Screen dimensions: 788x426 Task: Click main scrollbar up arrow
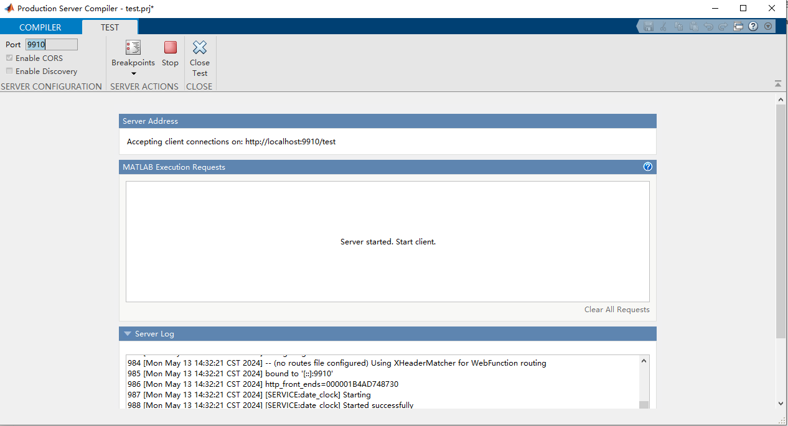click(781, 99)
